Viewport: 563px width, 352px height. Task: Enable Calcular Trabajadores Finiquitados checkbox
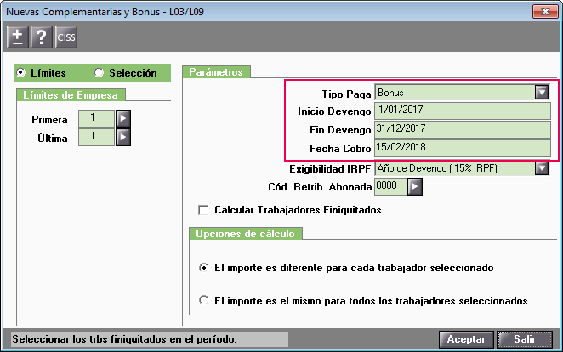coord(203,210)
